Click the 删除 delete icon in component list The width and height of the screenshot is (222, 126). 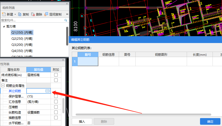tap(33, 14)
